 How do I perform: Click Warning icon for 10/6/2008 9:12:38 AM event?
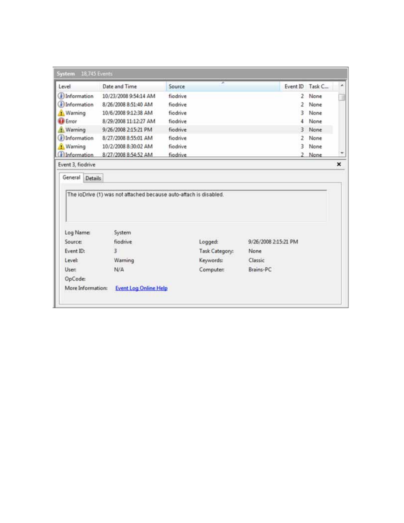61,113
